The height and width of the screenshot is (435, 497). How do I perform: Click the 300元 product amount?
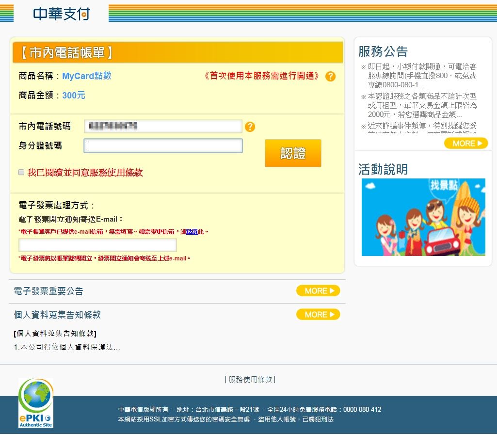(74, 96)
